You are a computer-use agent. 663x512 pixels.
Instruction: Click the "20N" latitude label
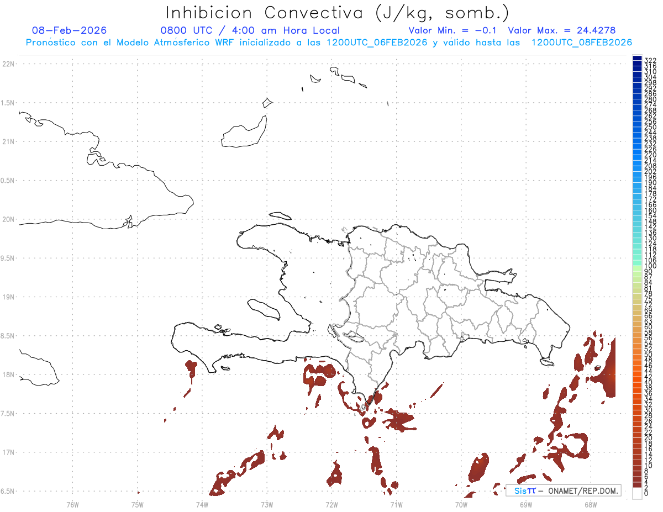click(8, 219)
